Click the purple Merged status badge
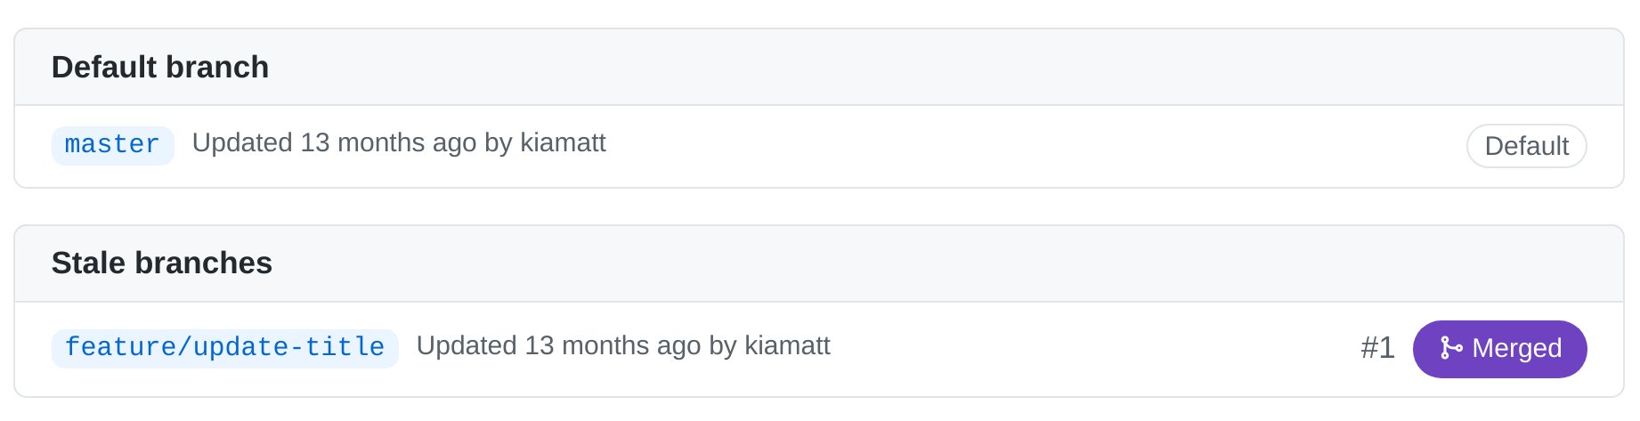Viewport: 1640px width, 421px height. click(1499, 349)
